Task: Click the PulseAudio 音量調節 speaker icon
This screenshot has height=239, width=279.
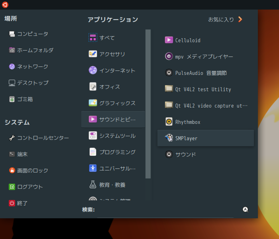Action: point(169,73)
